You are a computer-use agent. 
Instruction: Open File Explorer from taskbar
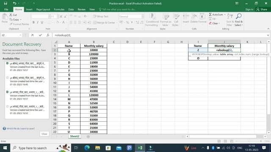(x=98, y=148)
